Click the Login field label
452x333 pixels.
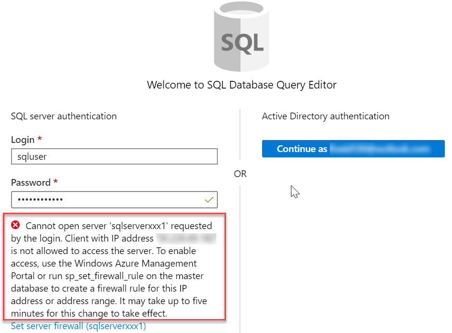[22, 139]
